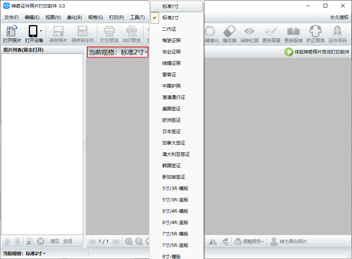Open the 打印(P) menu
Screen dimensions: 352x259
point(116,17)
